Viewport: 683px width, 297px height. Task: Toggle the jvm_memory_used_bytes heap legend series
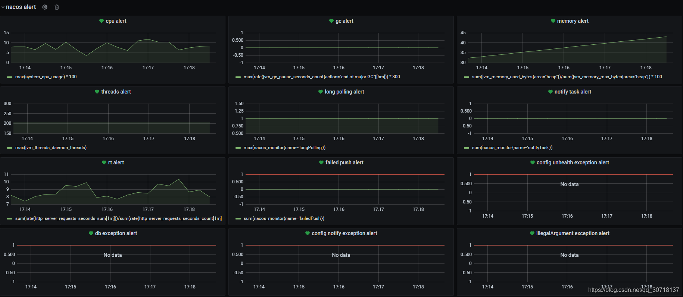pos(567,77)
